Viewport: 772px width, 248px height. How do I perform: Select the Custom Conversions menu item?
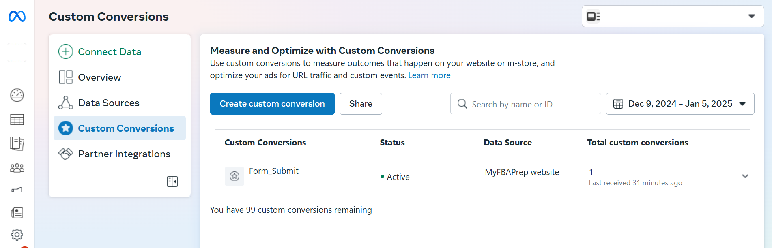[120, 128]
